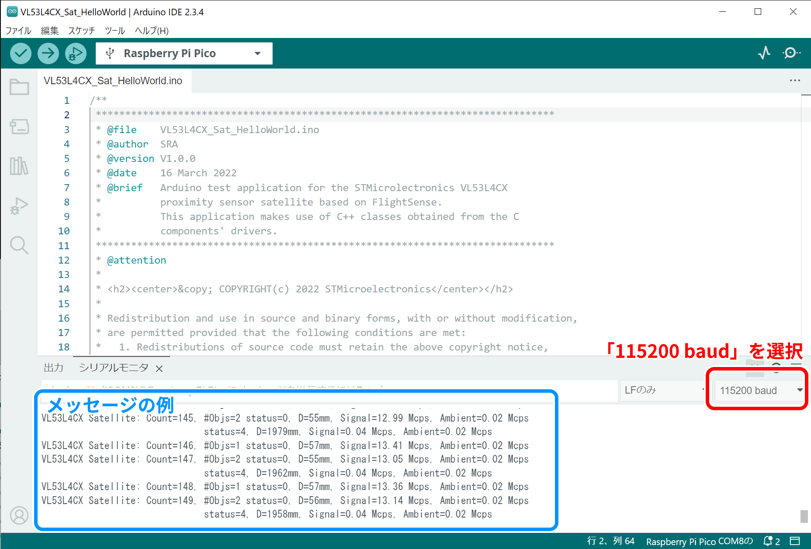Open the 編集 menu
This screenshot has width=811, height=549.
coord(49,31)
